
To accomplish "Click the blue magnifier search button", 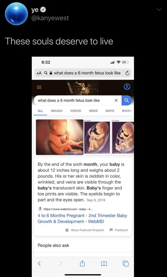I will coord(127,100).
